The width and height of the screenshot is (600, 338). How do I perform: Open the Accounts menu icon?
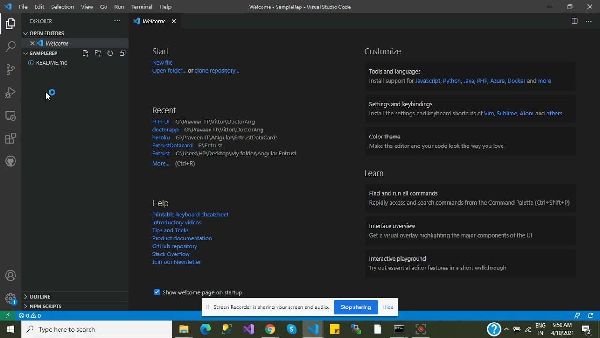pos(10,276)
